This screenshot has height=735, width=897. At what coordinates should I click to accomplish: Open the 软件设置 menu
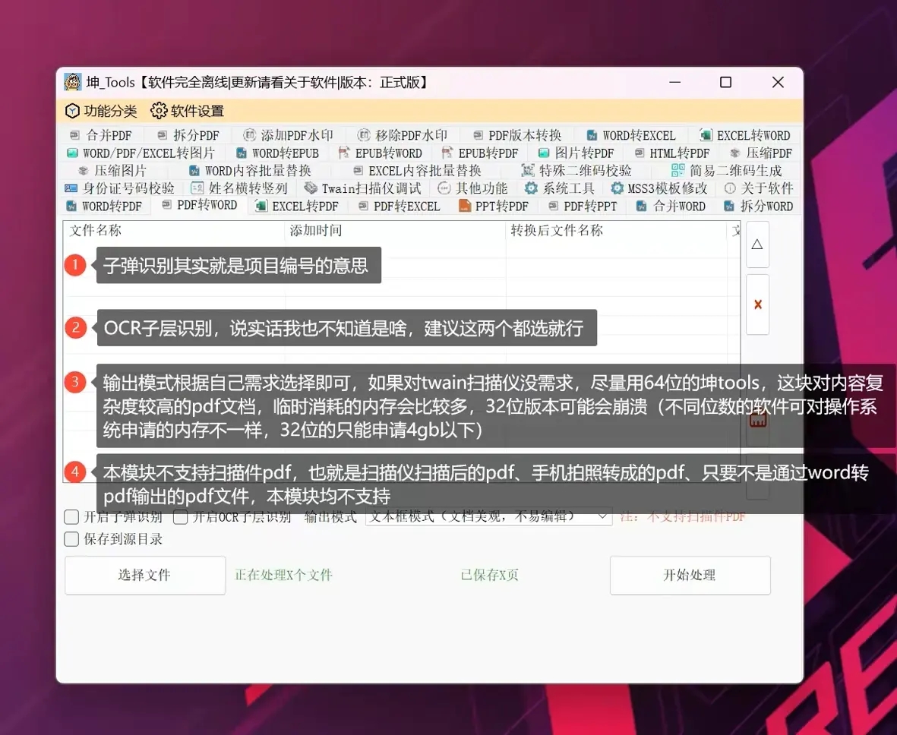pos(186,110)
